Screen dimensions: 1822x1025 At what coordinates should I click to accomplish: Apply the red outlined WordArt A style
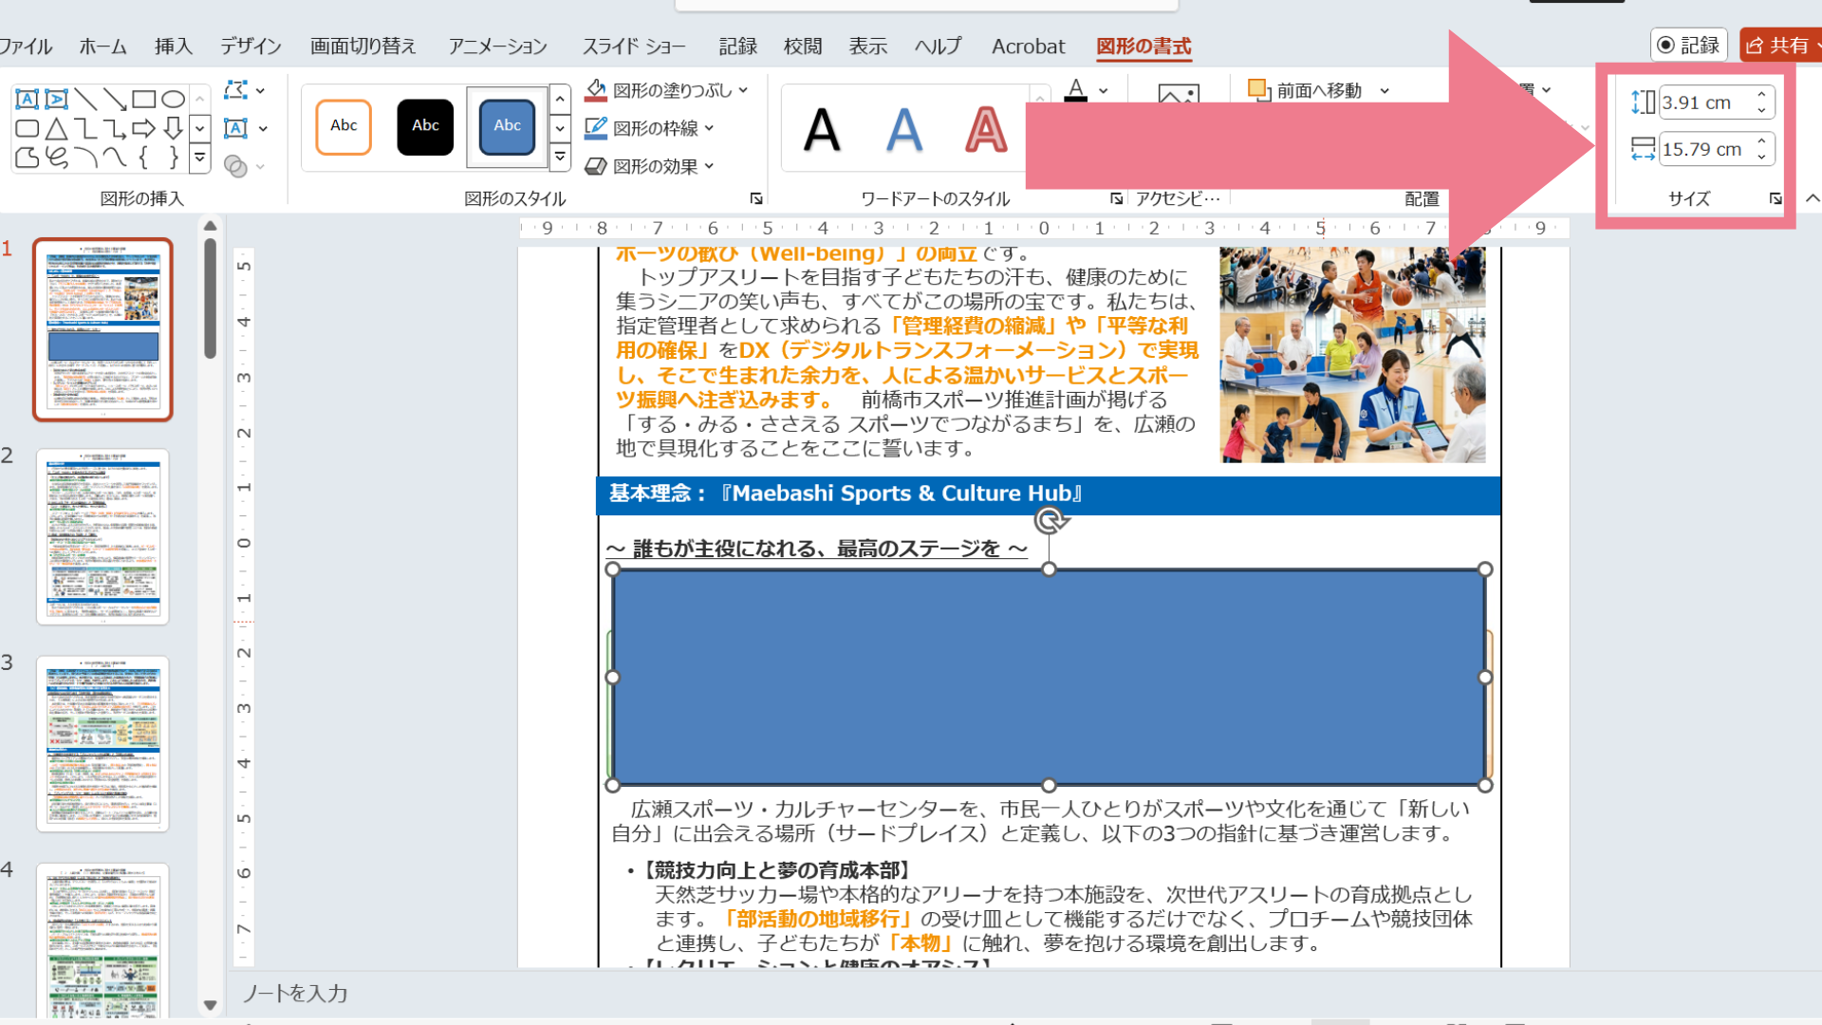pos(985,129)
